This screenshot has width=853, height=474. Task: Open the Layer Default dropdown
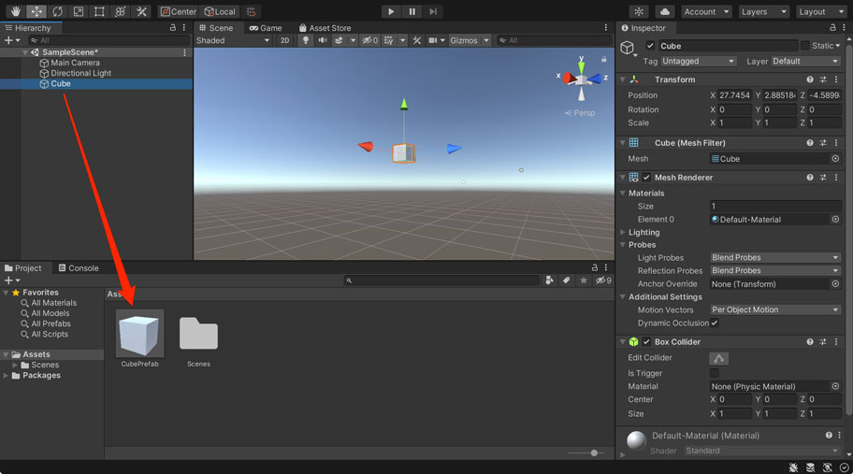pos(806,61)
